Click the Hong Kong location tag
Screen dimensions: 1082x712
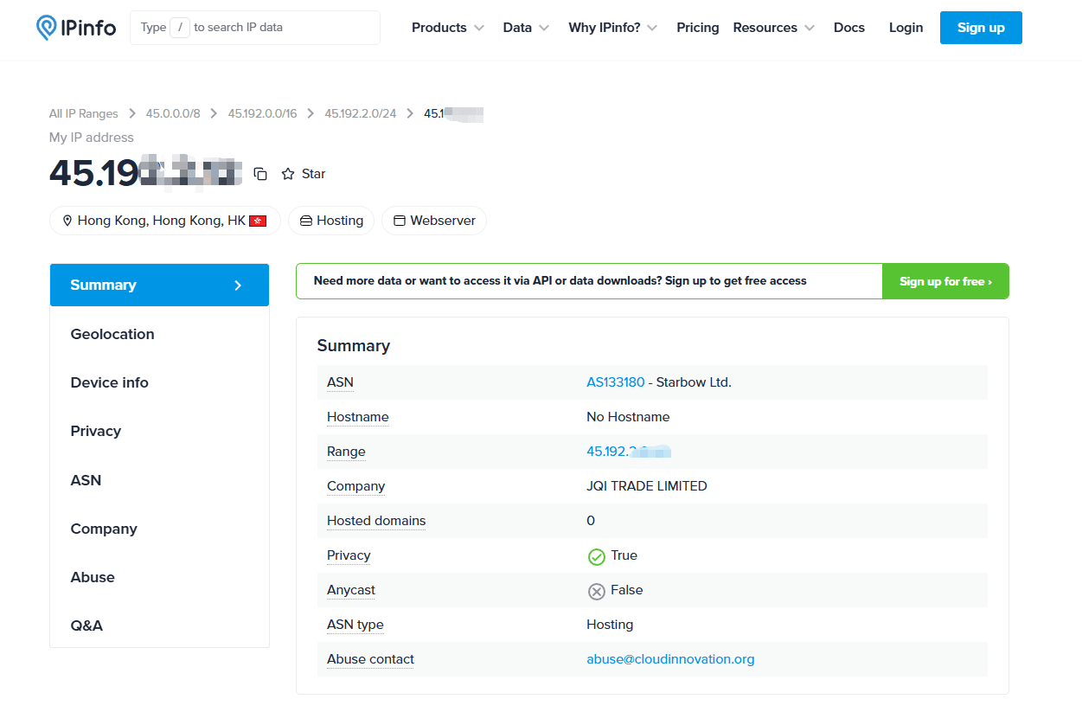point(165,221)
